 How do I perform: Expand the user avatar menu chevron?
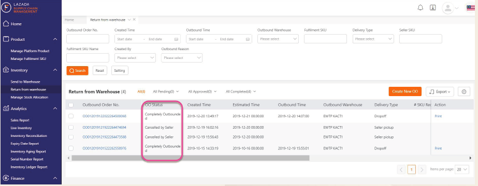pos(456,8)
